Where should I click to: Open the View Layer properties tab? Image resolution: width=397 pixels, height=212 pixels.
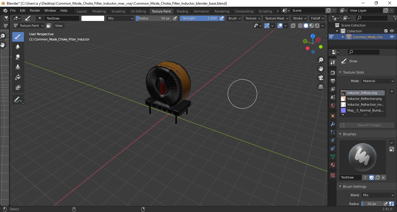click(332, 89)
